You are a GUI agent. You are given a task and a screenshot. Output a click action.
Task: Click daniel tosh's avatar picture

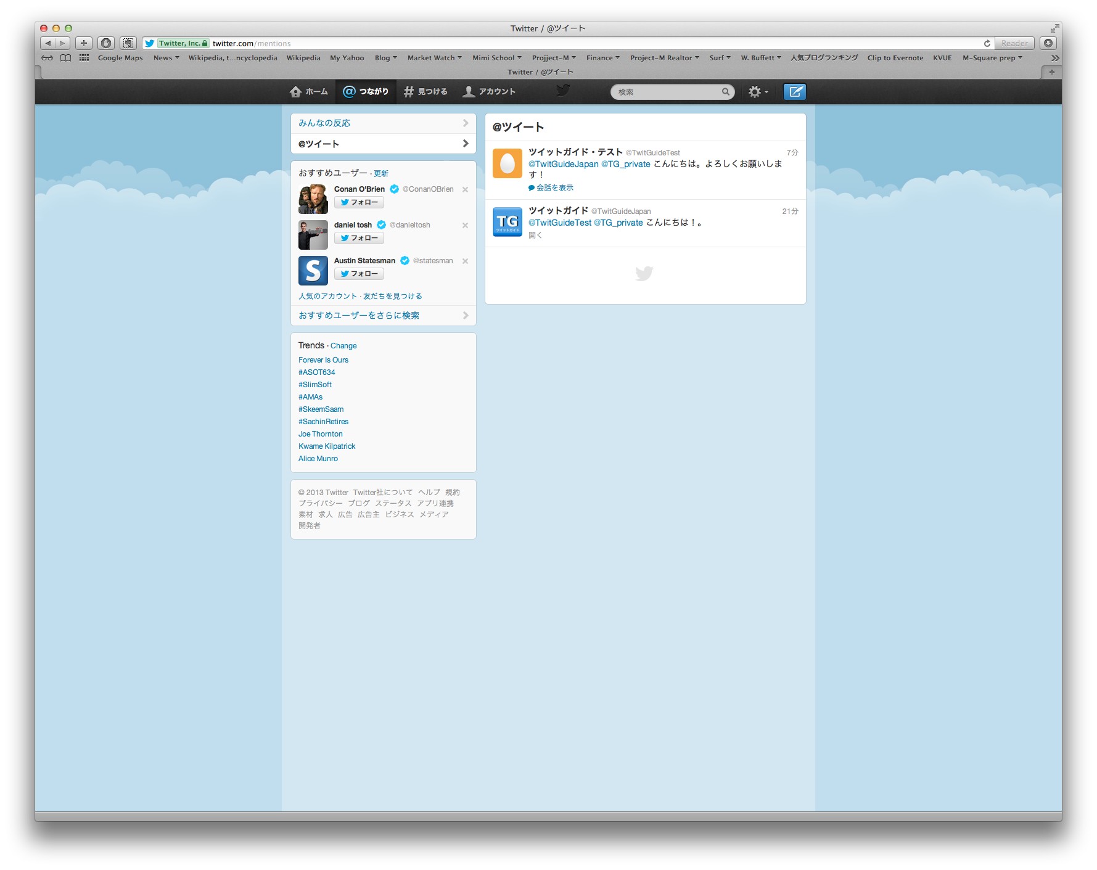(313, 235)
